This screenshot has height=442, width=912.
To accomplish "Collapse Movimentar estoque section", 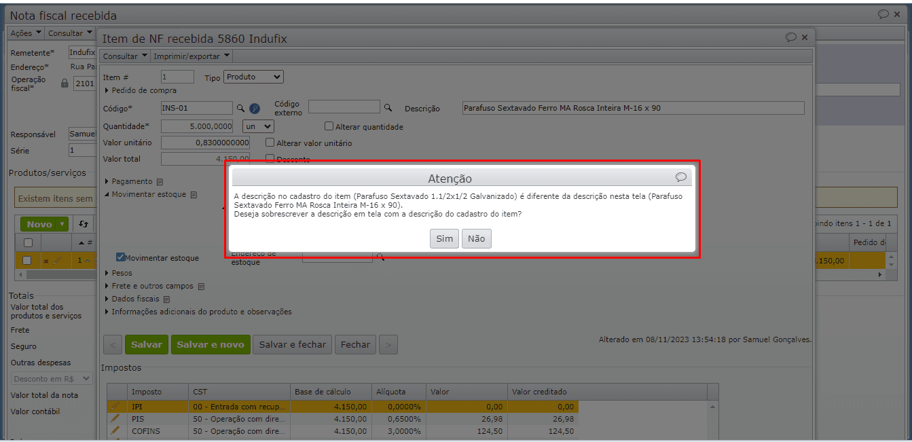I will [145, 195].
